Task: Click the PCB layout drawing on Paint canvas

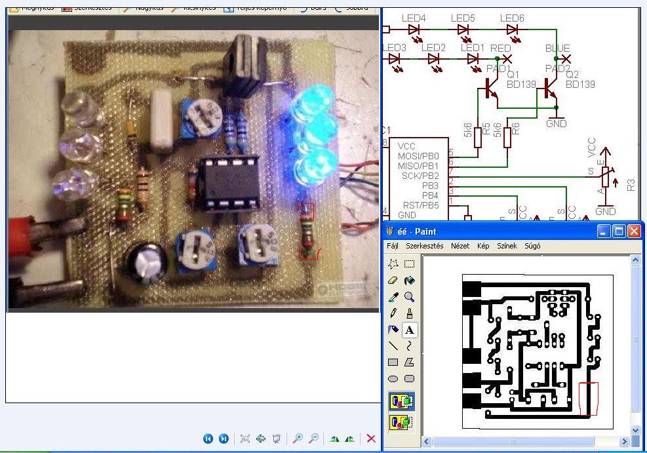Action: pos(538,351)
